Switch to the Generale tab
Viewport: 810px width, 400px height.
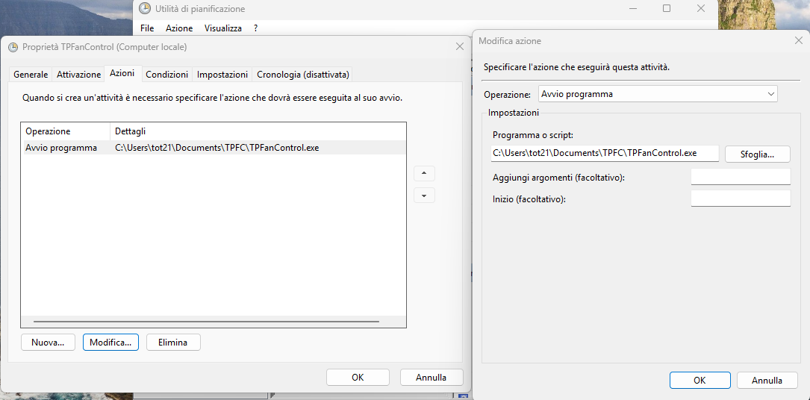coord(31,75)
